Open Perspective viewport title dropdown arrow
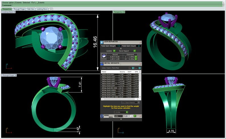 (124, 12)
